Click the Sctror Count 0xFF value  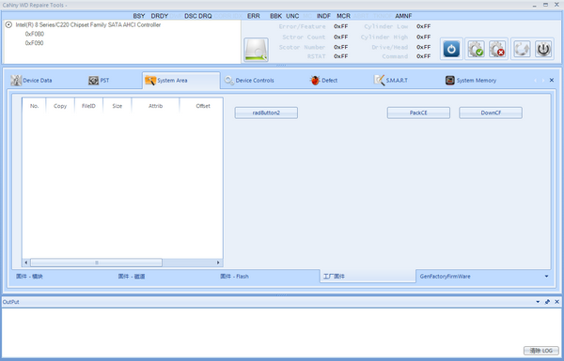(340, 37)
